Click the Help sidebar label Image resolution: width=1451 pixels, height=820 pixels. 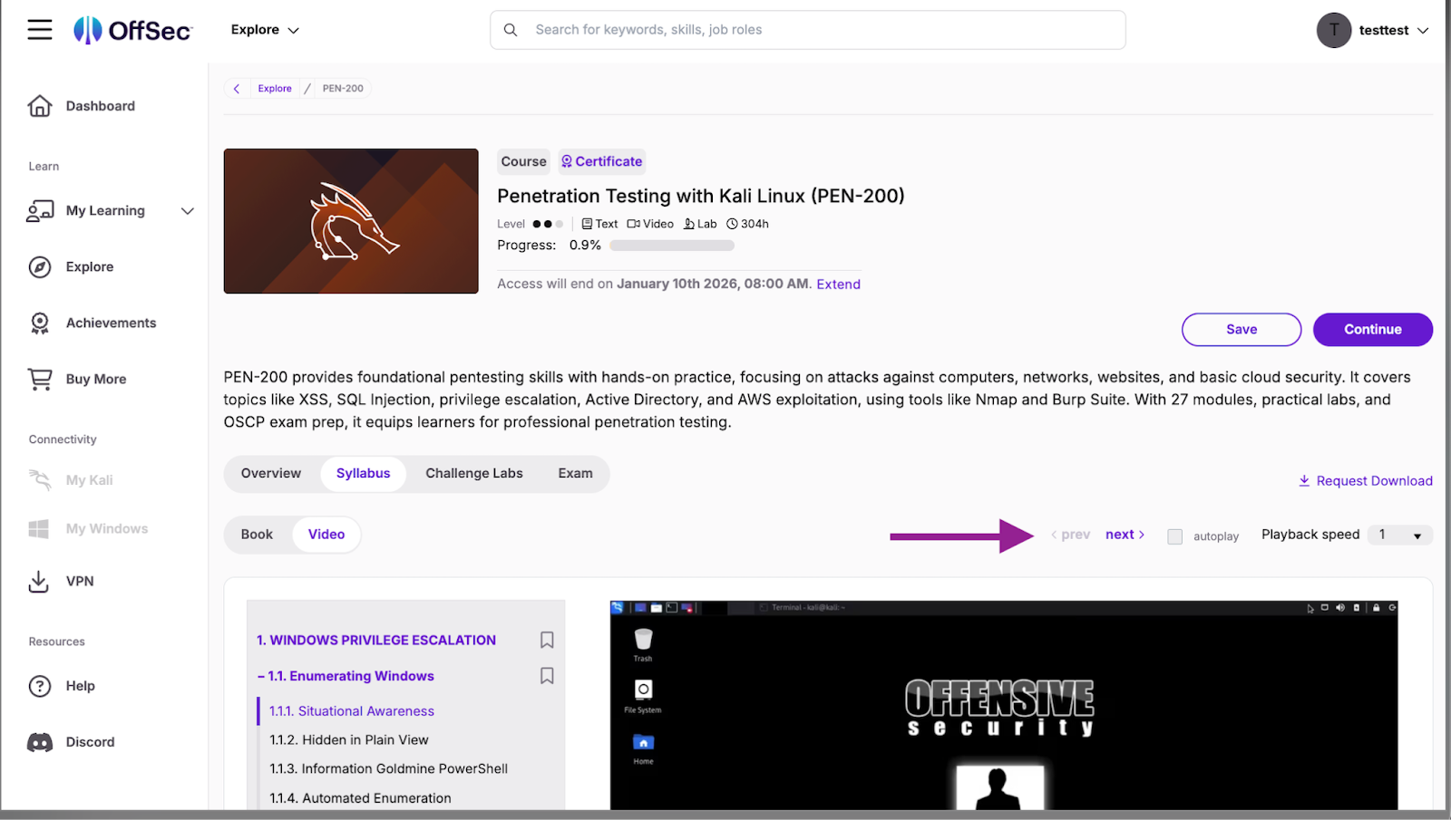click(x=80, y=686)
